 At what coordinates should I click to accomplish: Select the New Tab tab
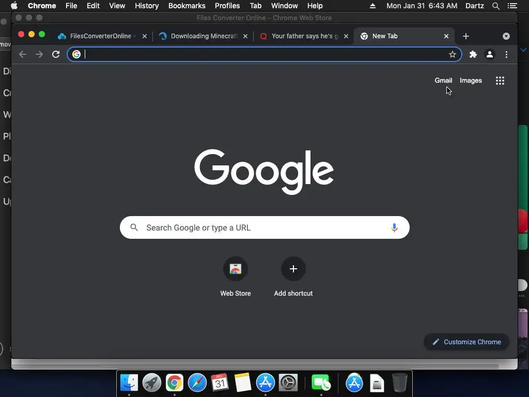pos(403,36)
